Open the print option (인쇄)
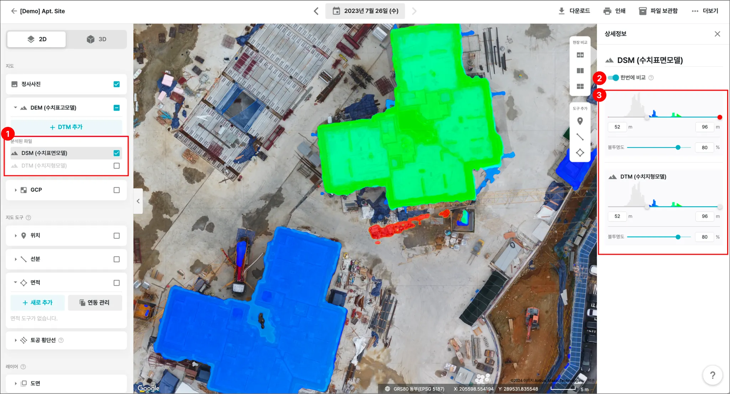This screenshot has width=730, height=394. (x=615, y=11)
